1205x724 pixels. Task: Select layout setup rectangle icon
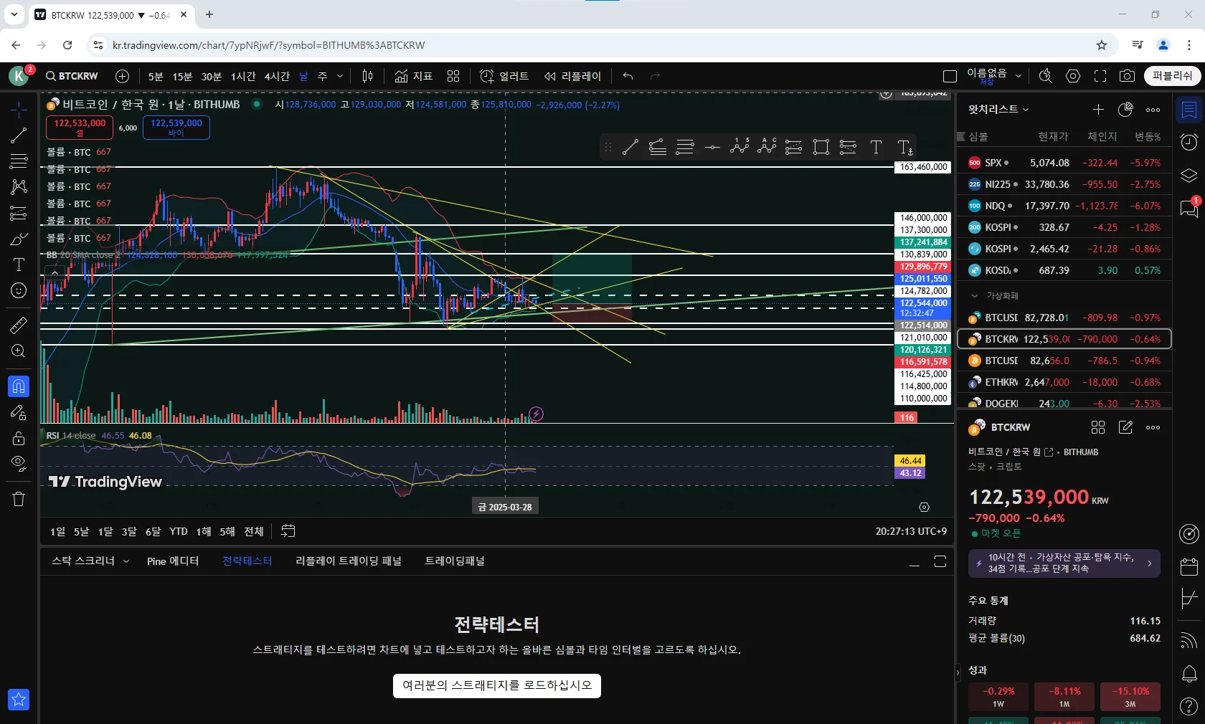point(950,76)
